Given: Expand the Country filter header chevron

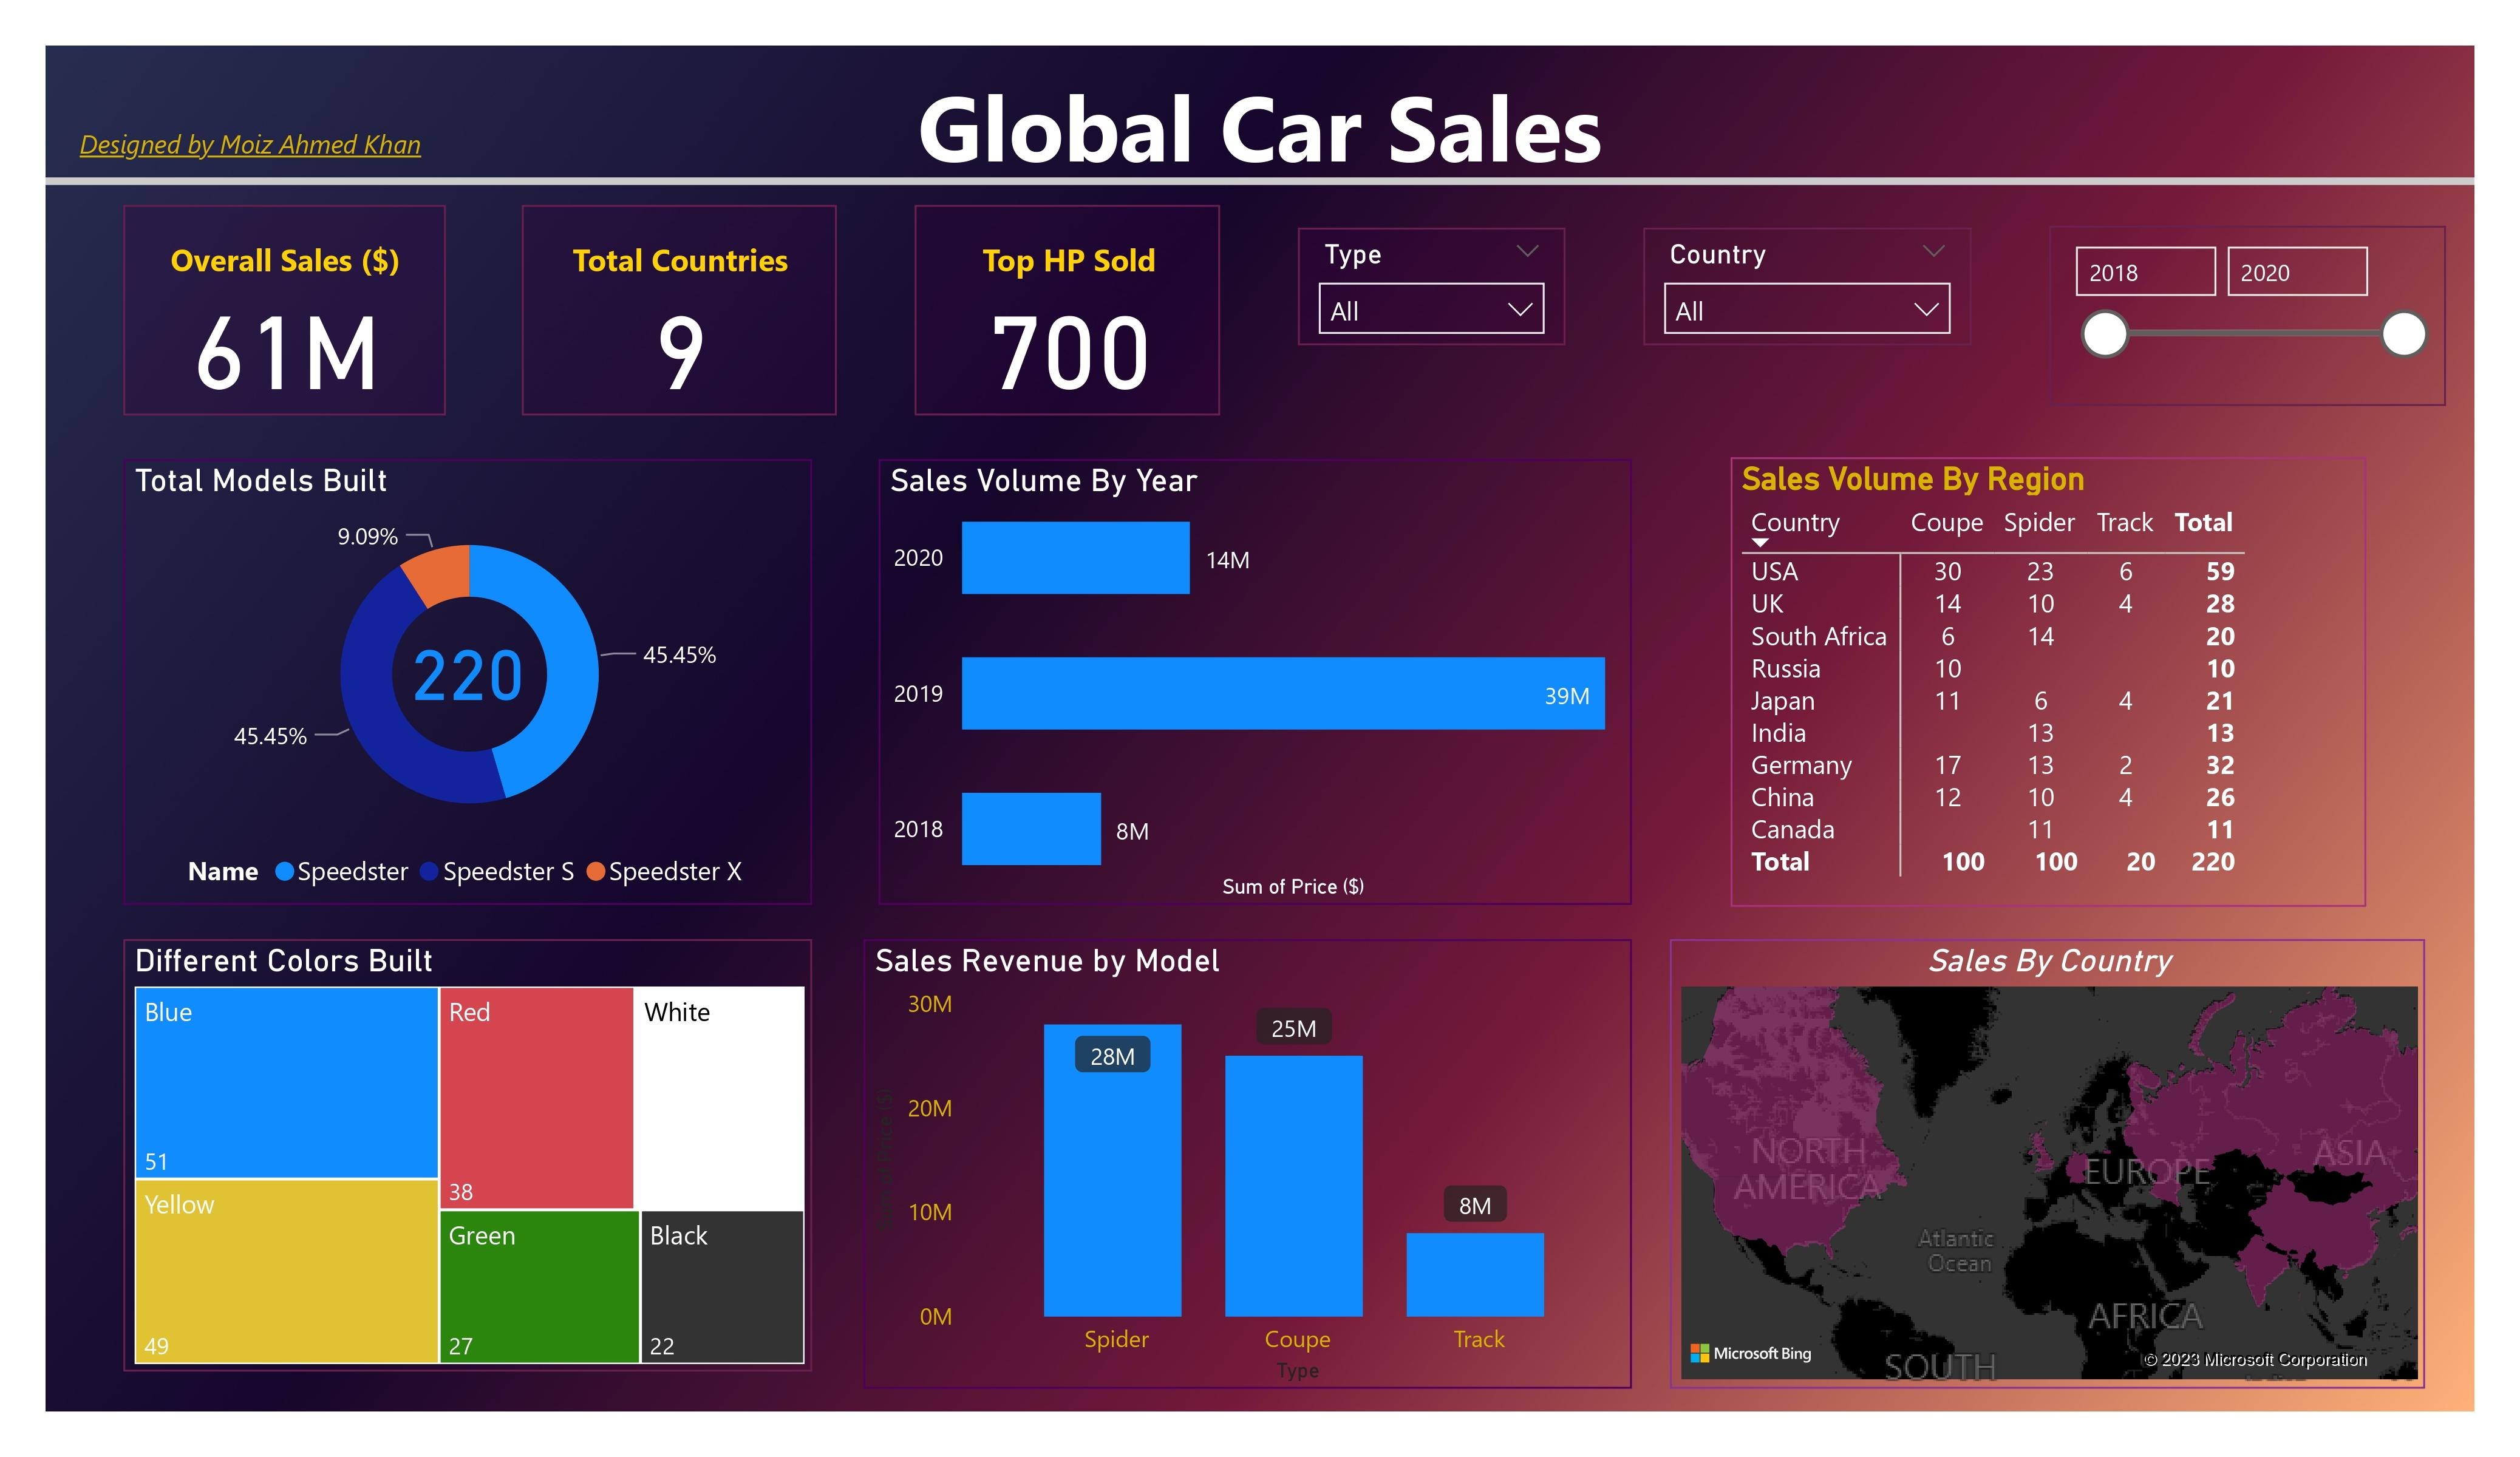Looking at the screenshot, I should coord(1934,251).
